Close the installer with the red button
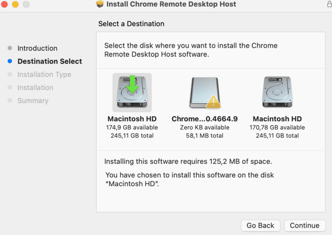332x235 pixels. coord(4,4)
